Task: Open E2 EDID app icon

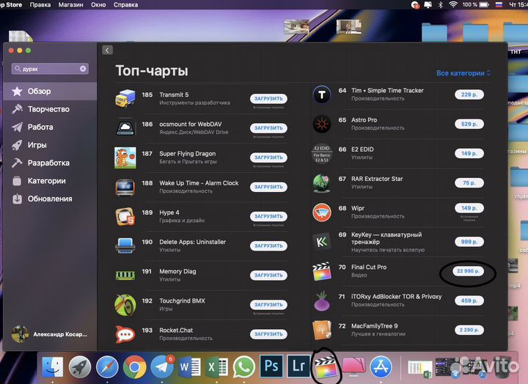Action: pos(322,153)
